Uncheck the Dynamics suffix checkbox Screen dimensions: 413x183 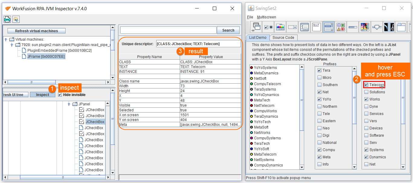coord(366,157)
